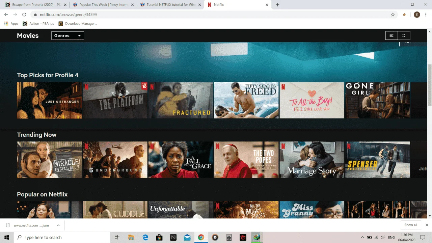
Task: Open the cookie extension icon
Action: tap(404, 15)
